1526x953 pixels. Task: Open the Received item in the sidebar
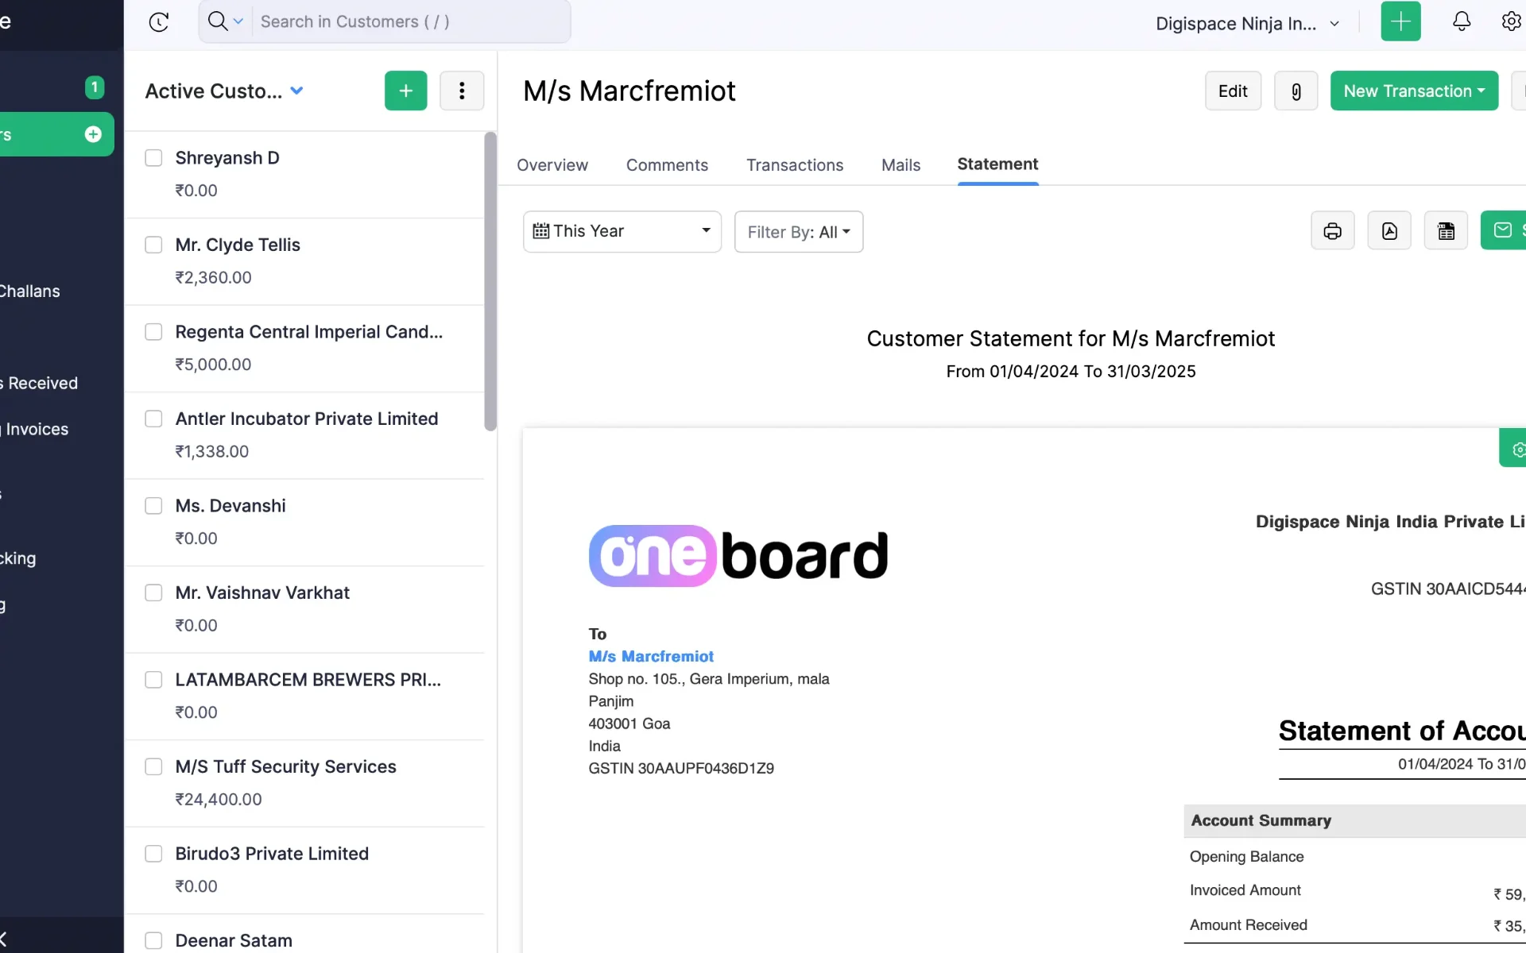[40, 384]
